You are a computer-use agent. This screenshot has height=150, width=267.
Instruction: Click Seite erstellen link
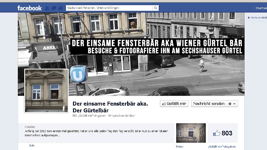pos(257,17)
